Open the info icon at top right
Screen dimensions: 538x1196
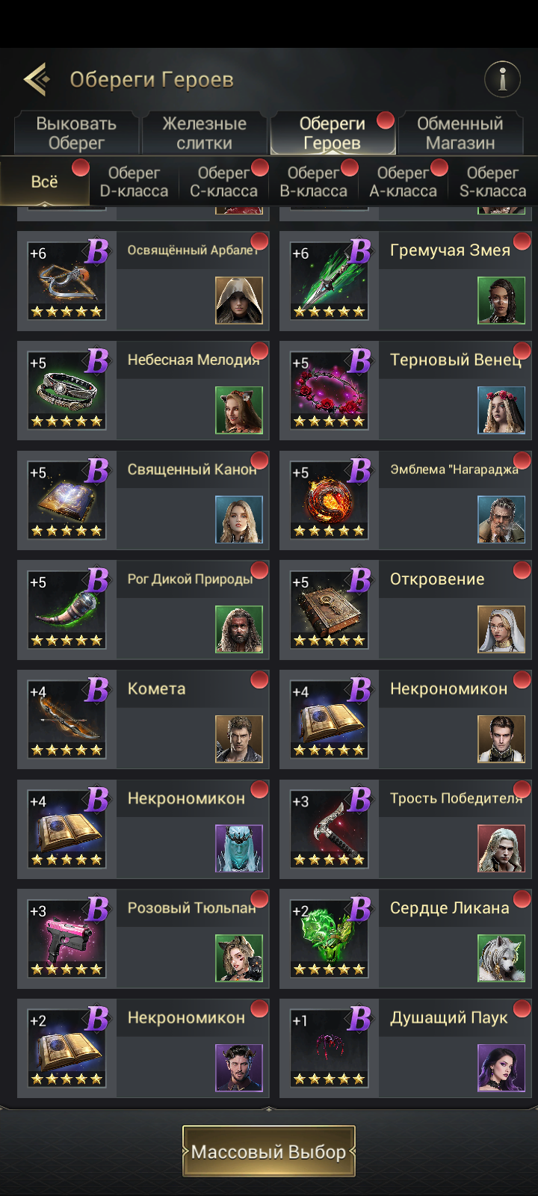502,78
